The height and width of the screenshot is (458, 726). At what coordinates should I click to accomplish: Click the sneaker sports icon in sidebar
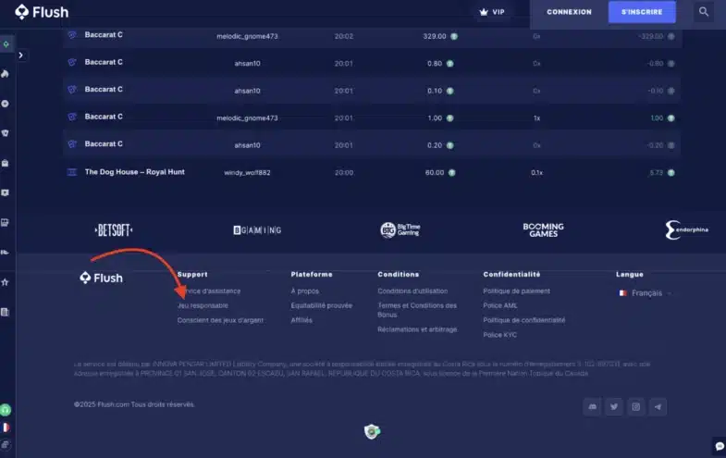coord(6,253)
